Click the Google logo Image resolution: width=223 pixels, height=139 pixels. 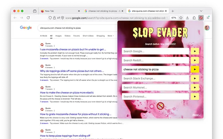click(x=26, y=27)
